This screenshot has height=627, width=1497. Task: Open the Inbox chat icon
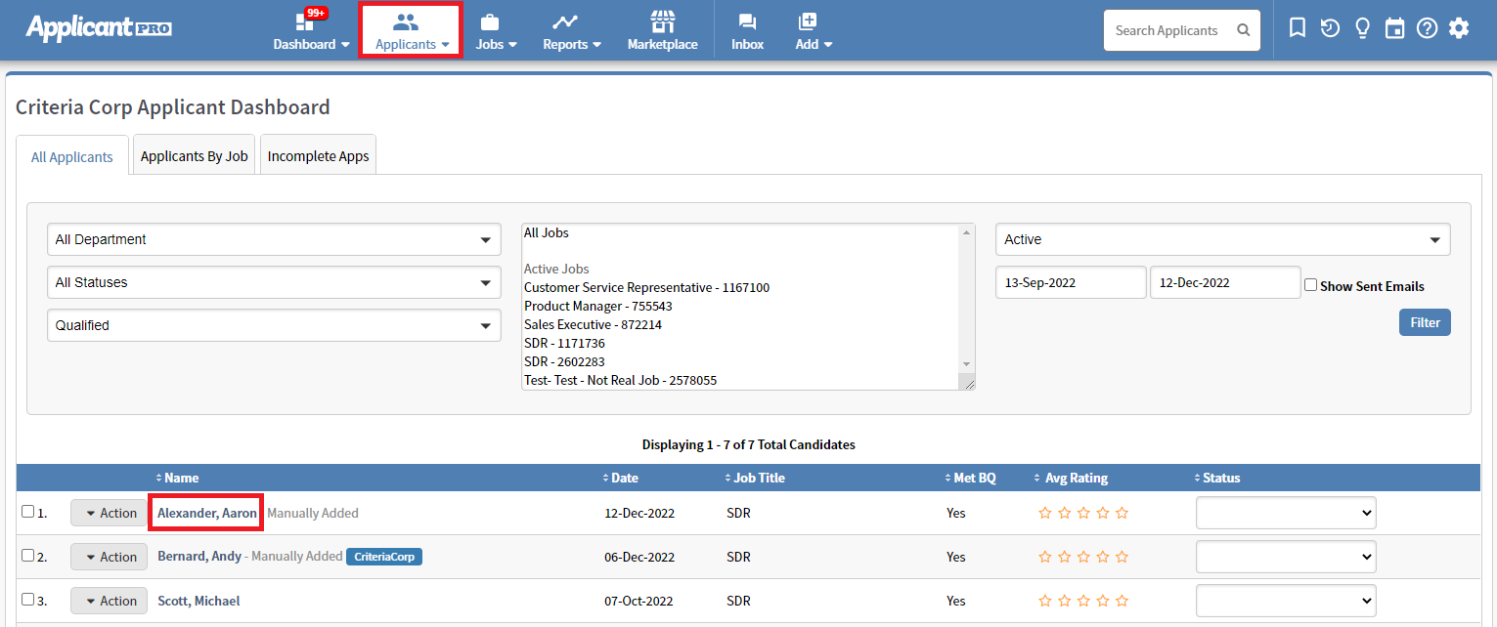pos(747,21)
